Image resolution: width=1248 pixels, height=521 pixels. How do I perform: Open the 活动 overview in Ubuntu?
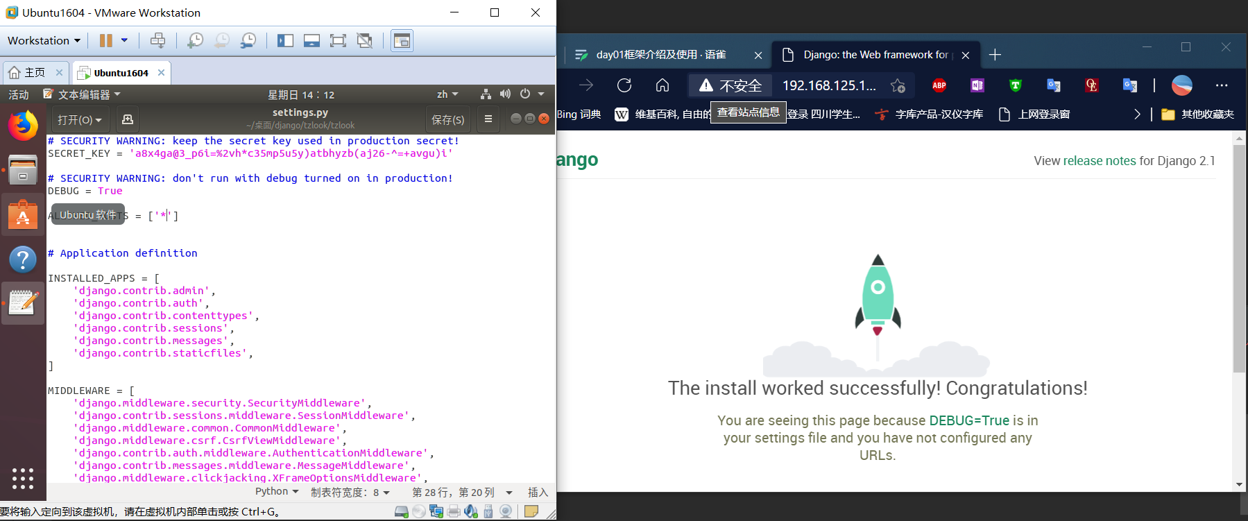[19, 94]
